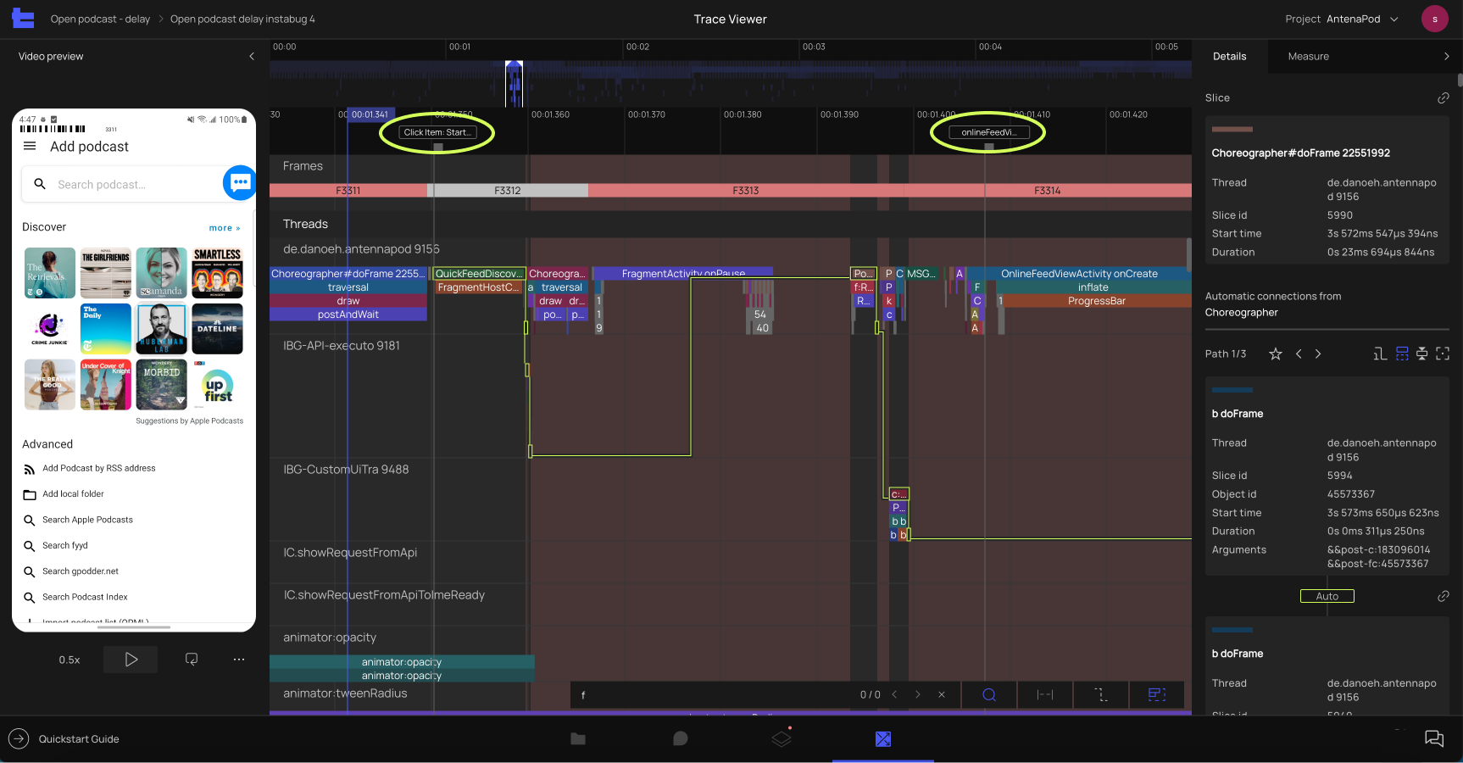Click 'more »' link beside Discover
The width and height of the screenshot is (1463, 763).
[x=225, y=228]
